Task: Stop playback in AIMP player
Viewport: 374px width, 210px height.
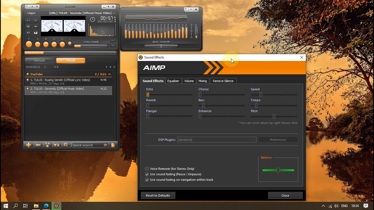Action: click(x=46, y=44)
